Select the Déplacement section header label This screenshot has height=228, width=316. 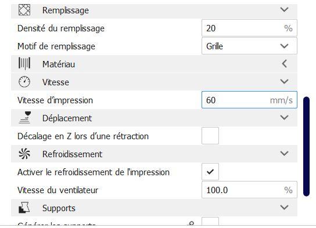point(67,118)
